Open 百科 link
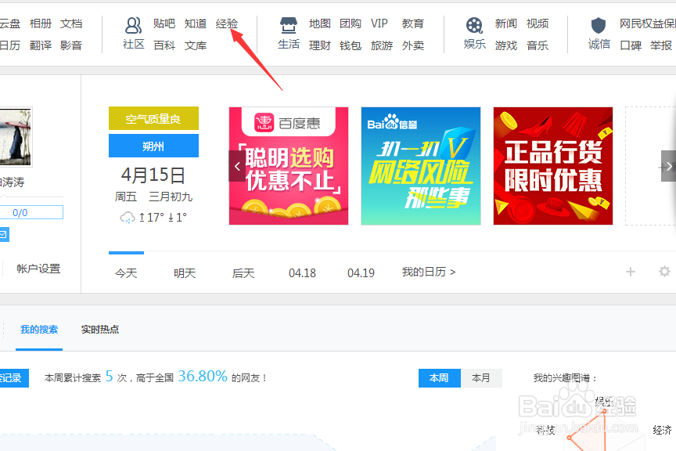The image size is (676, 451). pyautogui.click(x=164, y=45)
